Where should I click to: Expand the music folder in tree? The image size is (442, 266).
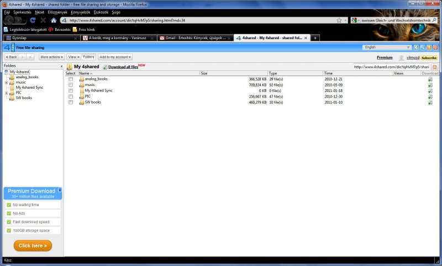6,83
